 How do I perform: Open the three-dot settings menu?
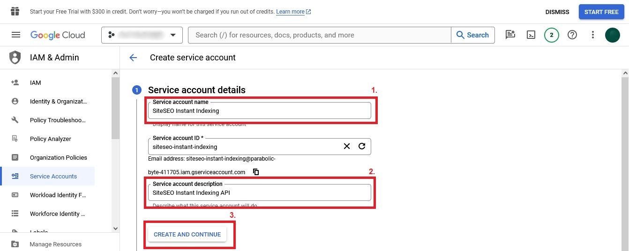click(x=593, y=35)
